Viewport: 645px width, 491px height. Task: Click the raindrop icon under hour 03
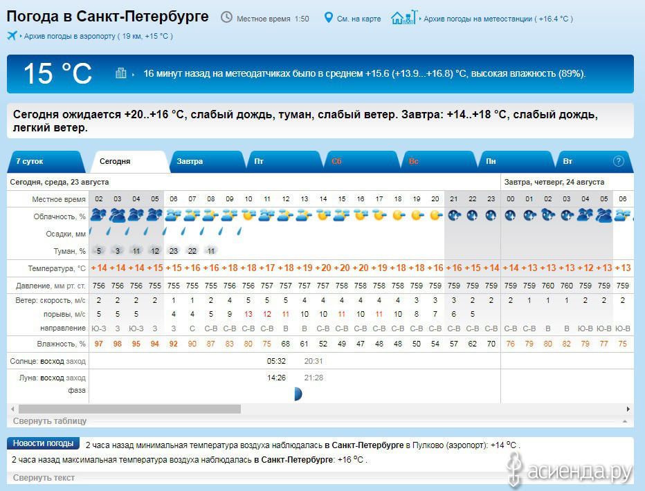109,232
